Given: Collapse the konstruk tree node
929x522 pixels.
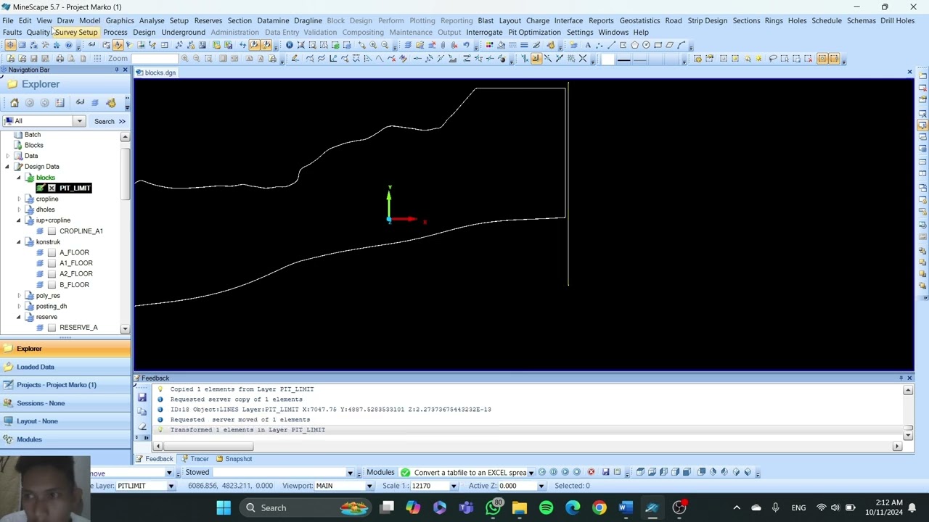Looking at the screenshot, I should tap(19, 241).
